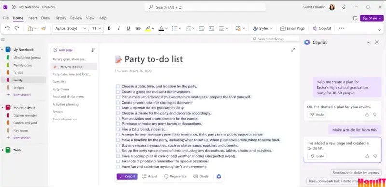This screenshot has height=187, width=386.
Task: Collapse the My Notebook tree
Action: pos(2,50)
